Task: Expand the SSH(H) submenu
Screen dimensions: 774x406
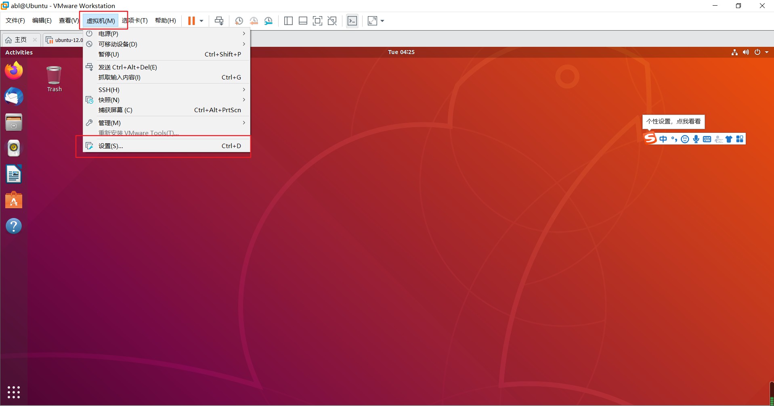Action: click(167, 90)
